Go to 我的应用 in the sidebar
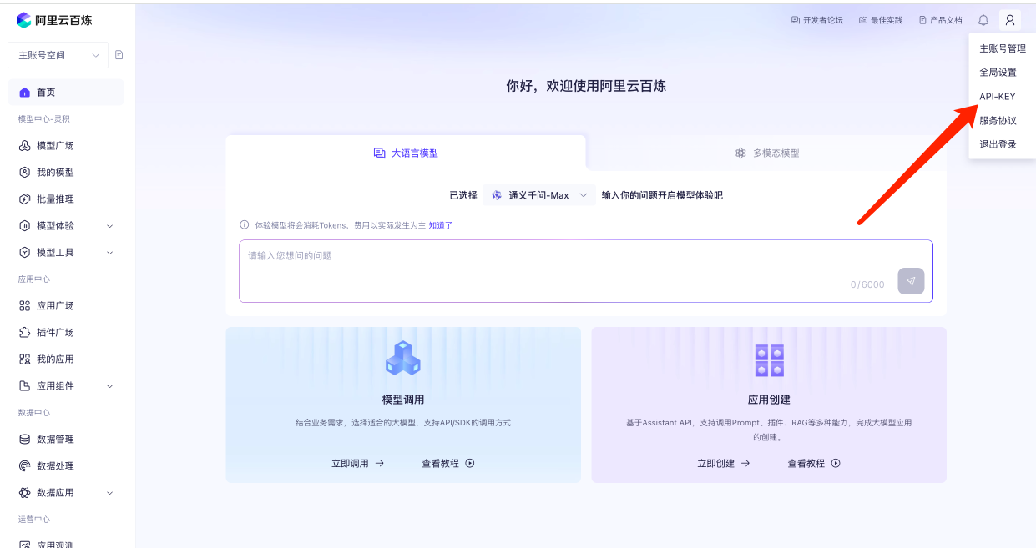The width and height of the screenshot is (1036, 548). (55, 359)
